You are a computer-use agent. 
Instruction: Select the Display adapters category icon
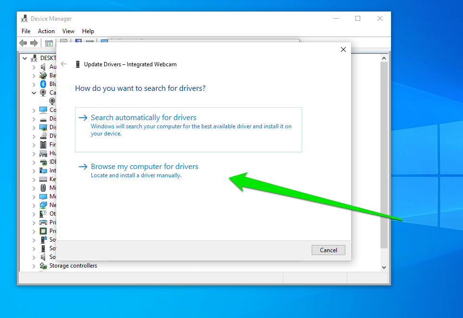click(43, 127)
